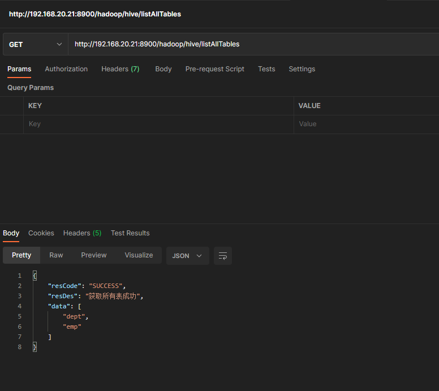
Task: Open the request Headers (7) tab
Action: pyautogui.click(x=120, y=69)
